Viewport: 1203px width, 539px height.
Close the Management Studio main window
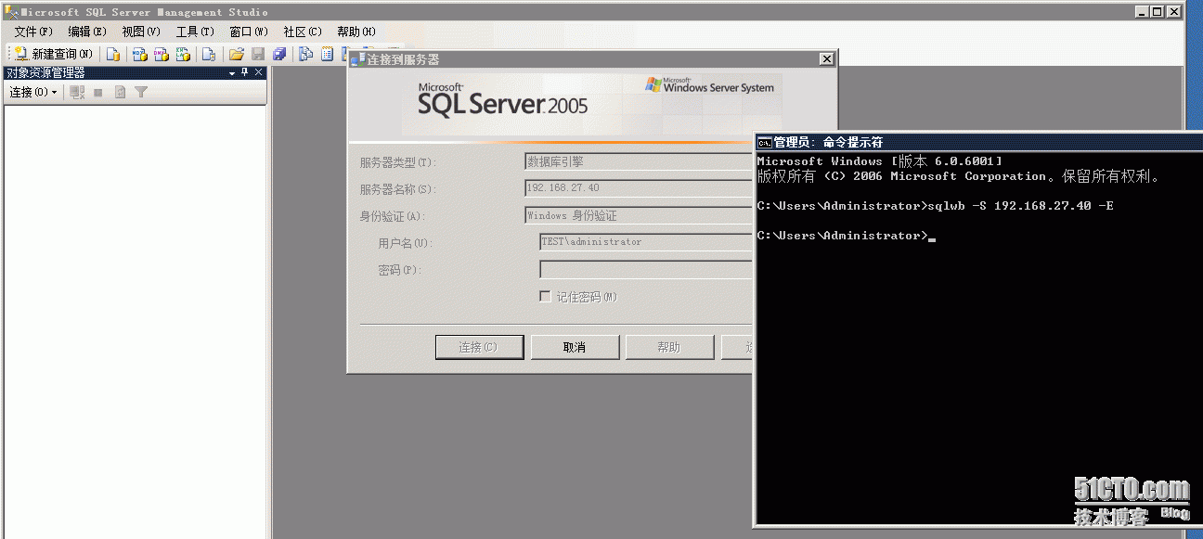(x=1173, y=11)
